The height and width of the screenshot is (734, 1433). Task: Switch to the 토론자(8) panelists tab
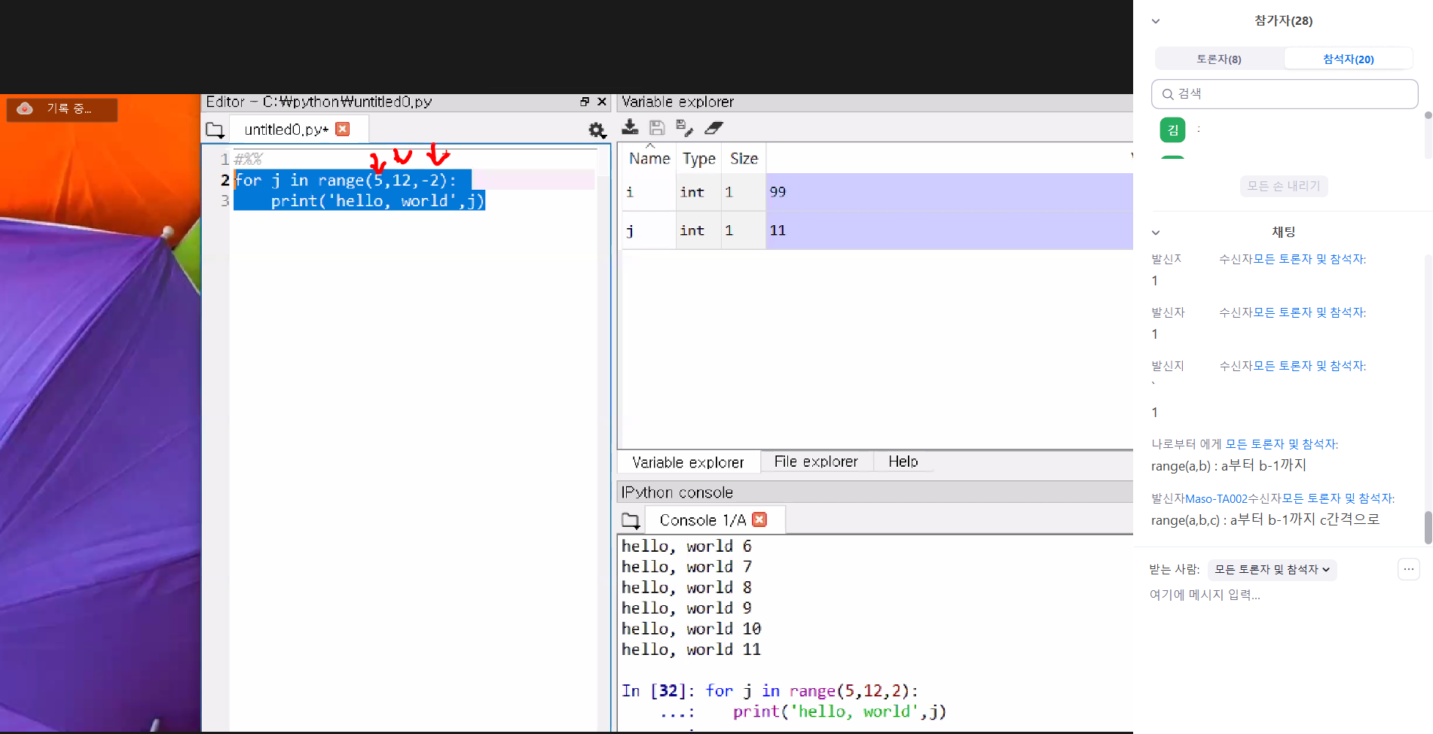1218,59
